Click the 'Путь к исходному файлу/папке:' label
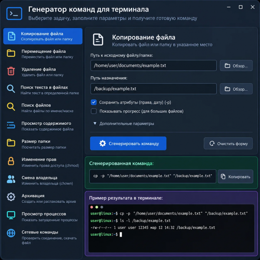Screen dimensions: 260x260 pyautogui.click(x=122, y=55)
